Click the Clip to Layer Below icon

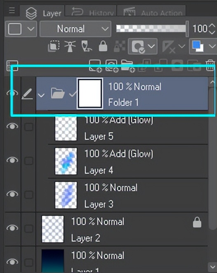54,46
